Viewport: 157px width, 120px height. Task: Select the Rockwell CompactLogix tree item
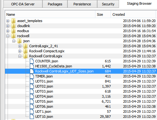pyautogui.click(x=47, y=51)
